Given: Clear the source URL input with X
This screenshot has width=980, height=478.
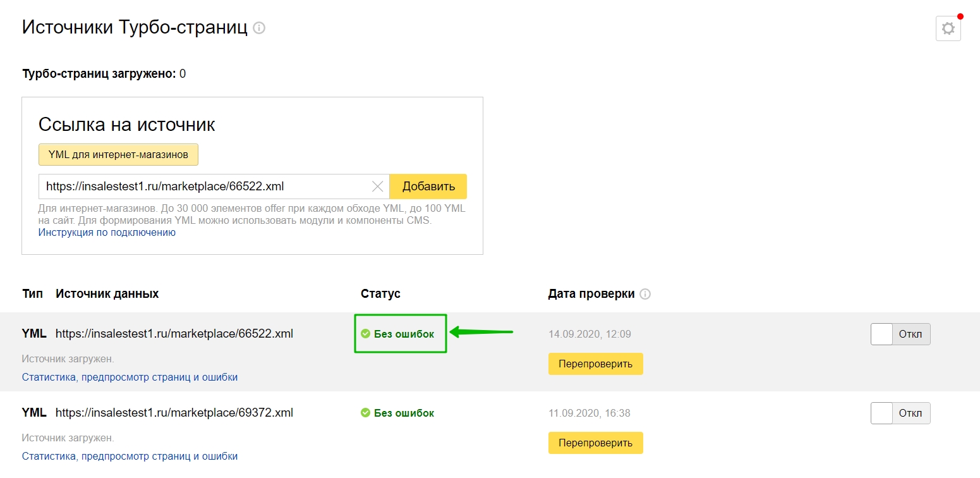Looking at the screenshot, I should tap(377, 187).
